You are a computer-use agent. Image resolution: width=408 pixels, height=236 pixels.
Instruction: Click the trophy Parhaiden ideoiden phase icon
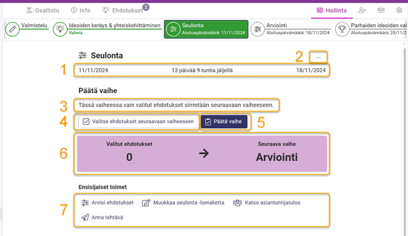point(342,29)
